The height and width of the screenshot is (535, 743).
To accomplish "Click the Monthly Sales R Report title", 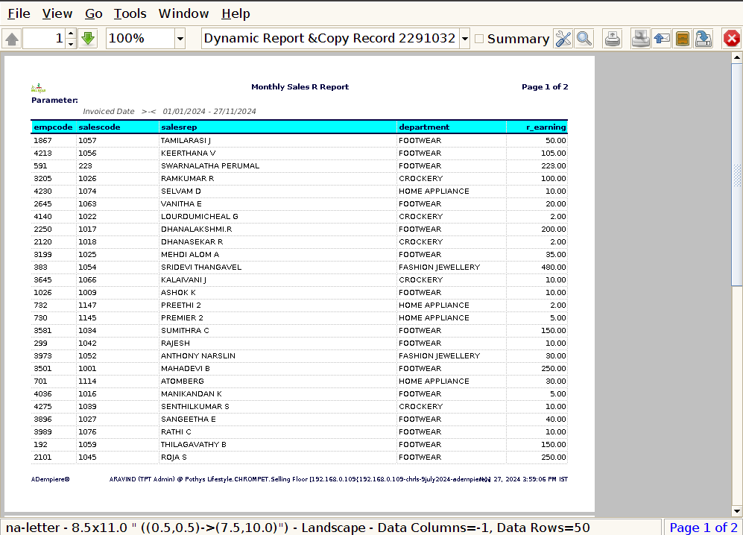I will [x=300, y=86].
